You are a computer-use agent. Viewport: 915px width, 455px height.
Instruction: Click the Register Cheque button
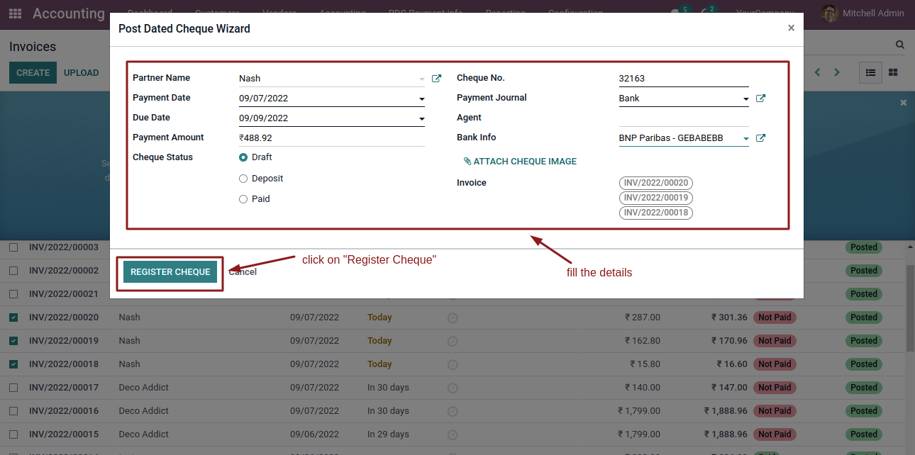click(170, 272)
